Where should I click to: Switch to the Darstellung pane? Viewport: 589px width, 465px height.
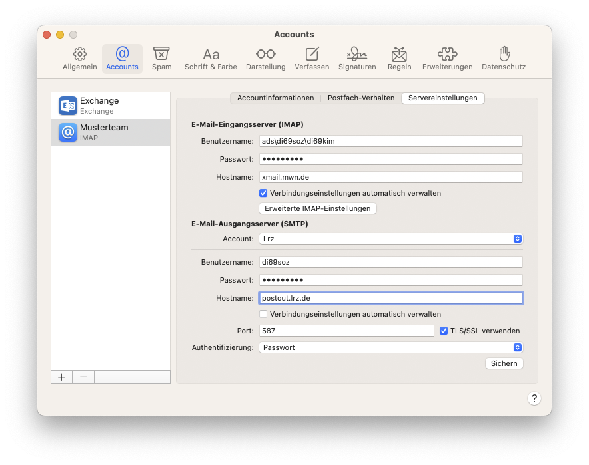[x=265, y=59]
